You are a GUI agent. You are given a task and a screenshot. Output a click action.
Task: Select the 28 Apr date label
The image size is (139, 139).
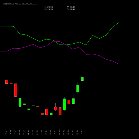(46, 132)
